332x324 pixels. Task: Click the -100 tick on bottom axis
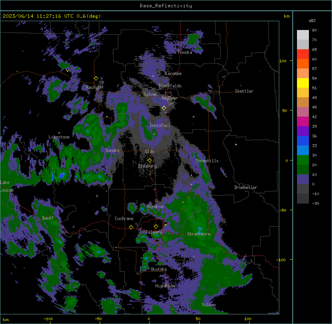coord(48,319)
